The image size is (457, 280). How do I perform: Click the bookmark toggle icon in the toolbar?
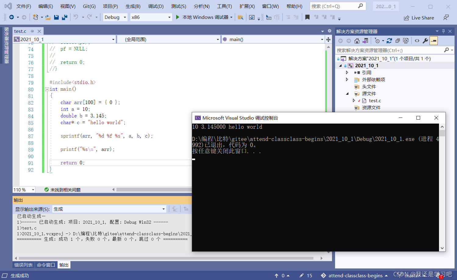(x=307, y=17)
